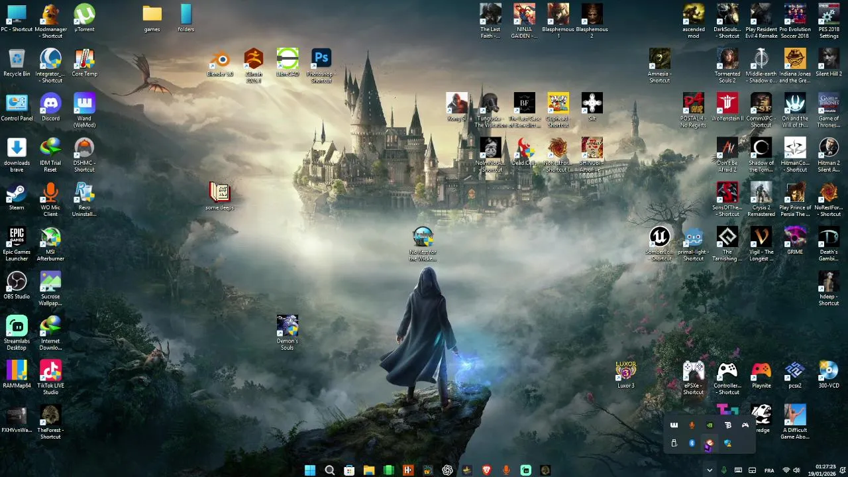Open the Silt game icon

pos(592,107)
